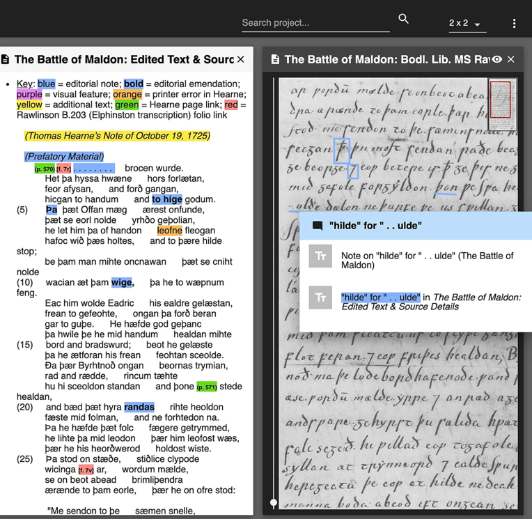
Task: Click document icon of Bodl. Lib. panel
Action: click(x=276, y=59)
